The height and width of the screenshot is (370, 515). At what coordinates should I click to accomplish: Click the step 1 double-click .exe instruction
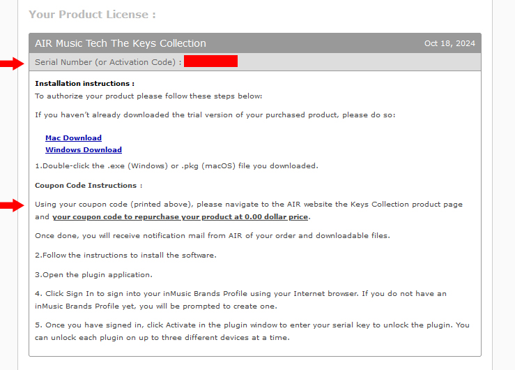tap(176, 166)
